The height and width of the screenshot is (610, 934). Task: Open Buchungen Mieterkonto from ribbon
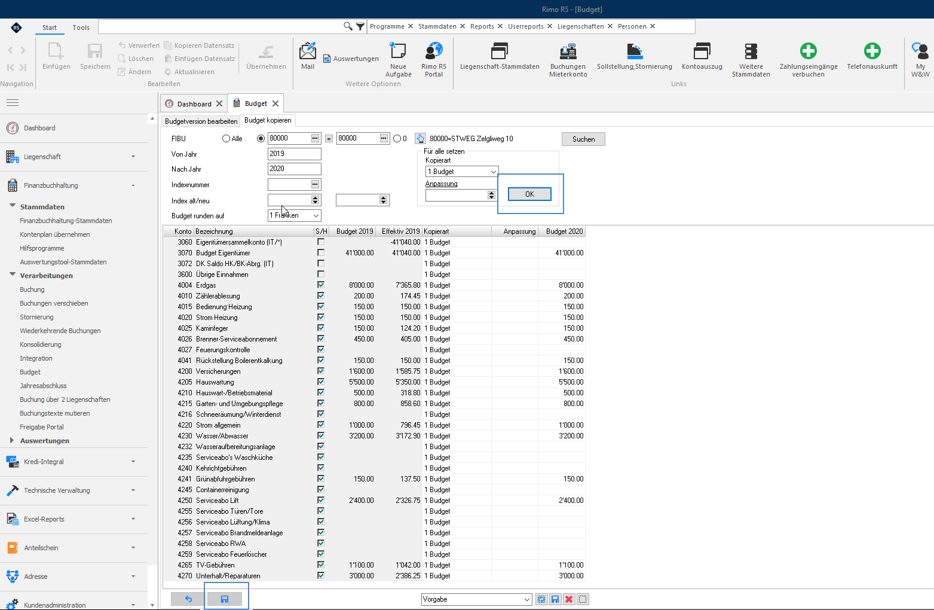click(x=568, y=60)
